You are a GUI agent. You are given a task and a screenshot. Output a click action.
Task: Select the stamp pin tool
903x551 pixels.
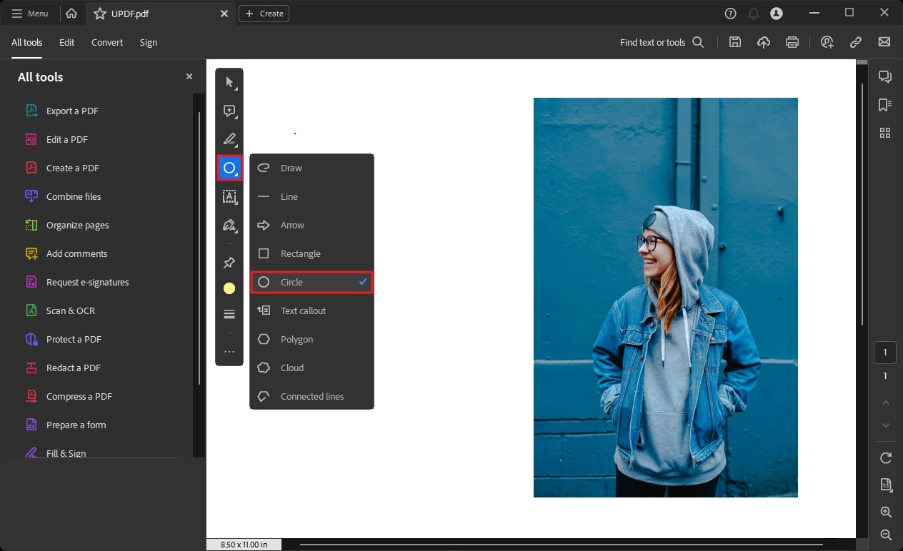(x=229, y=262)
